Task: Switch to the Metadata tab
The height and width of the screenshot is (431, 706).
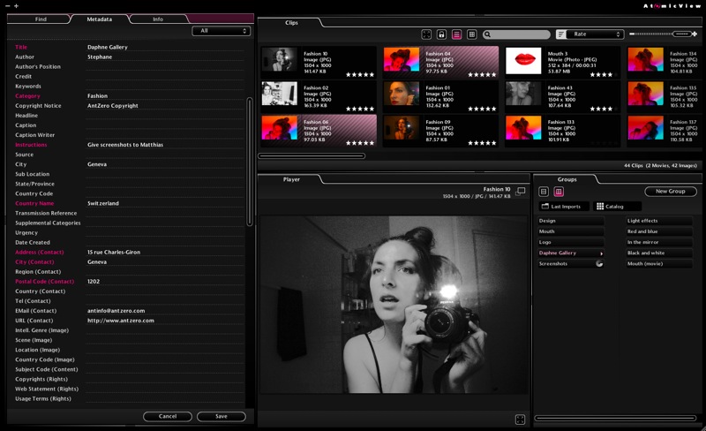Action: (x=100, y=19)
